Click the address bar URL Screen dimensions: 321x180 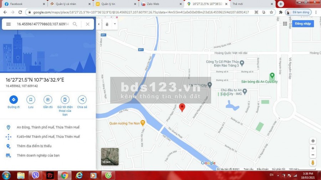click(x=141, y=12)
